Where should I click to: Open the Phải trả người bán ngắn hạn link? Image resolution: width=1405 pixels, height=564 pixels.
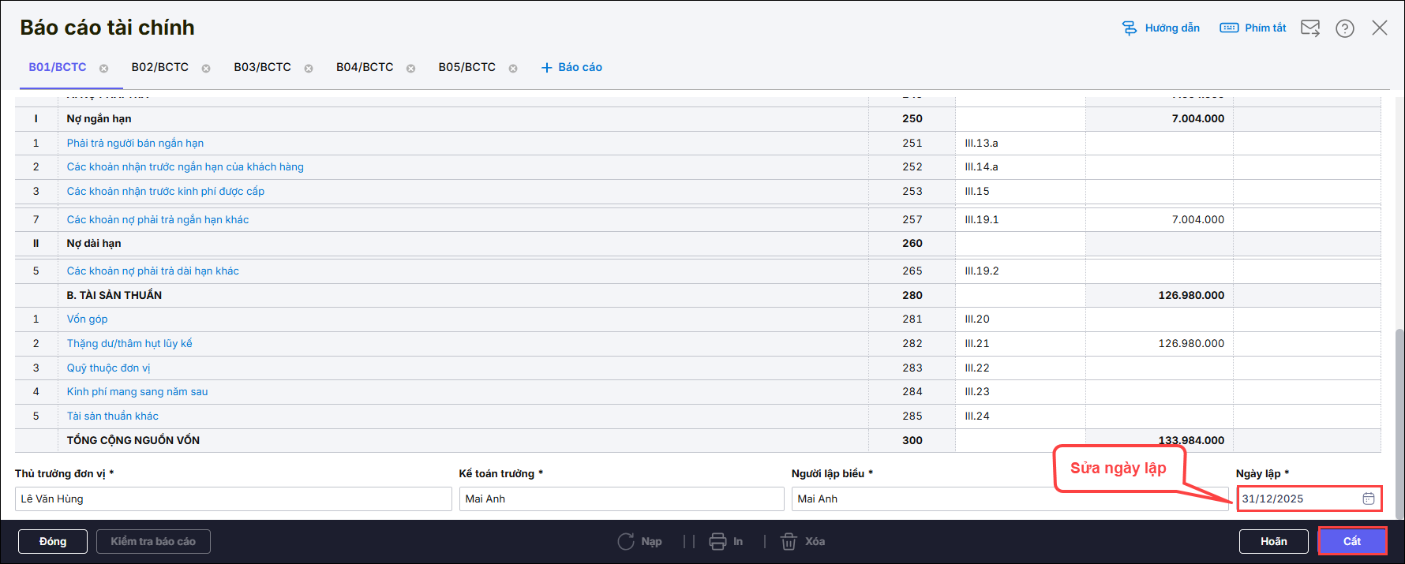[x=135, y=143]
